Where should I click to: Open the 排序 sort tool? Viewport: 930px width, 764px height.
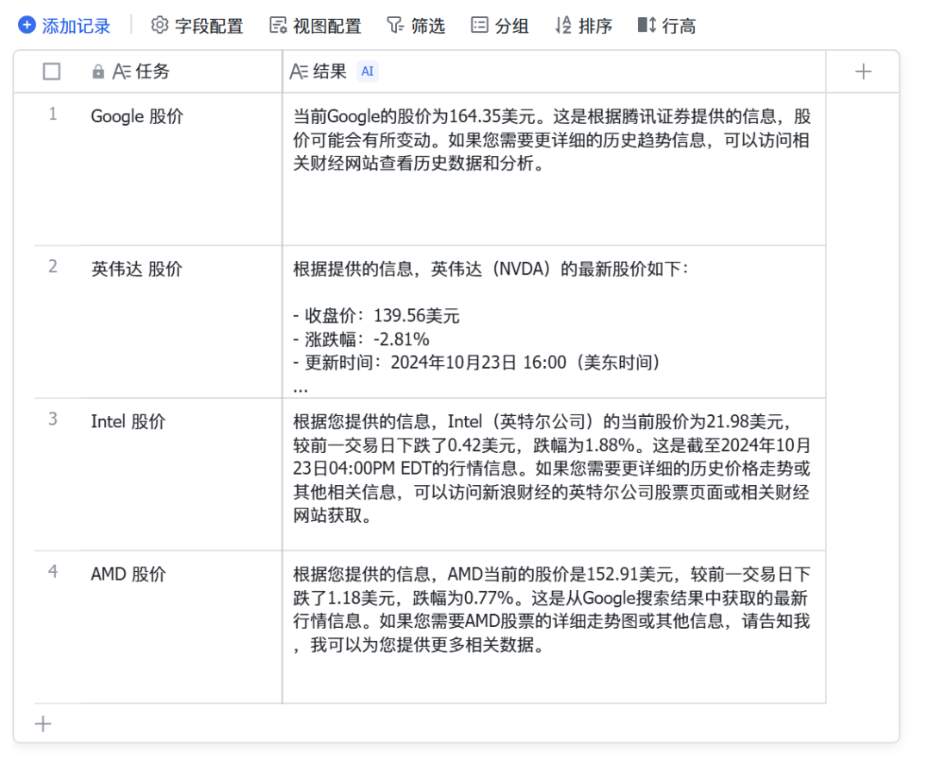point(584,26)
